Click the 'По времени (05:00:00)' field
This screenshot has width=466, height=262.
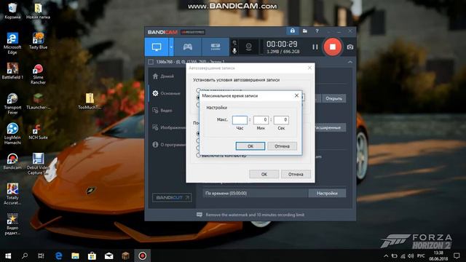coord(256,194)
